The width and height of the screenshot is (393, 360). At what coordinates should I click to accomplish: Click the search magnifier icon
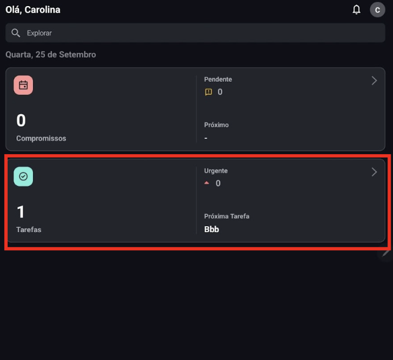click(15, 33)
